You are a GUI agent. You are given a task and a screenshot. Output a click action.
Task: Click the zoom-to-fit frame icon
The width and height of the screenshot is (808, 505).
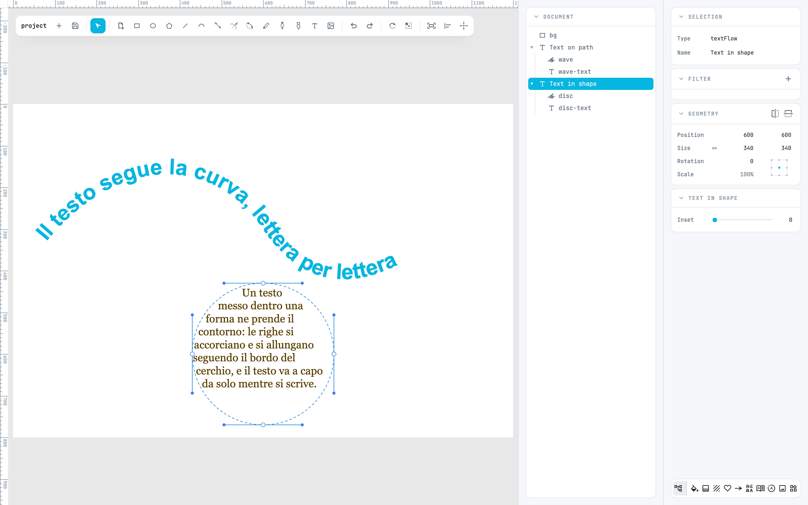click(x=431, y=26)
